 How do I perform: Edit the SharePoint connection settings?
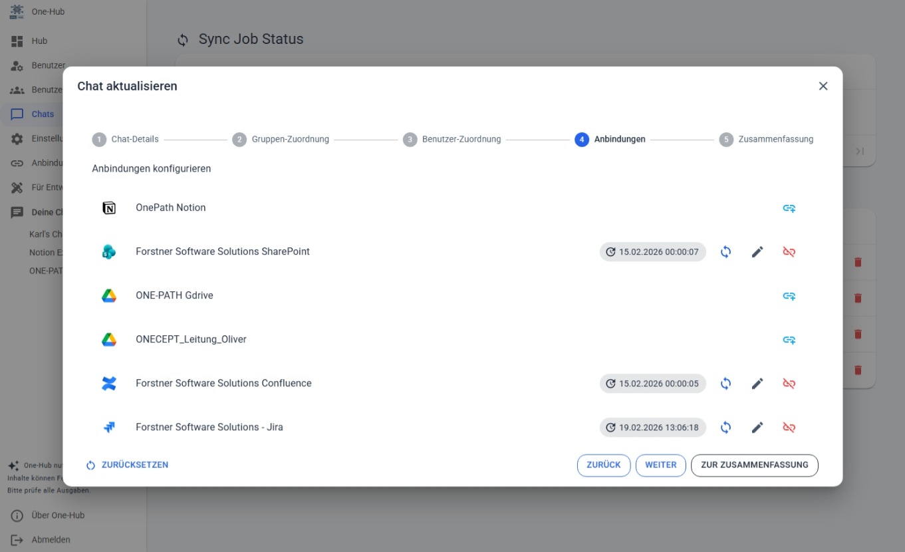click(757, 252)
